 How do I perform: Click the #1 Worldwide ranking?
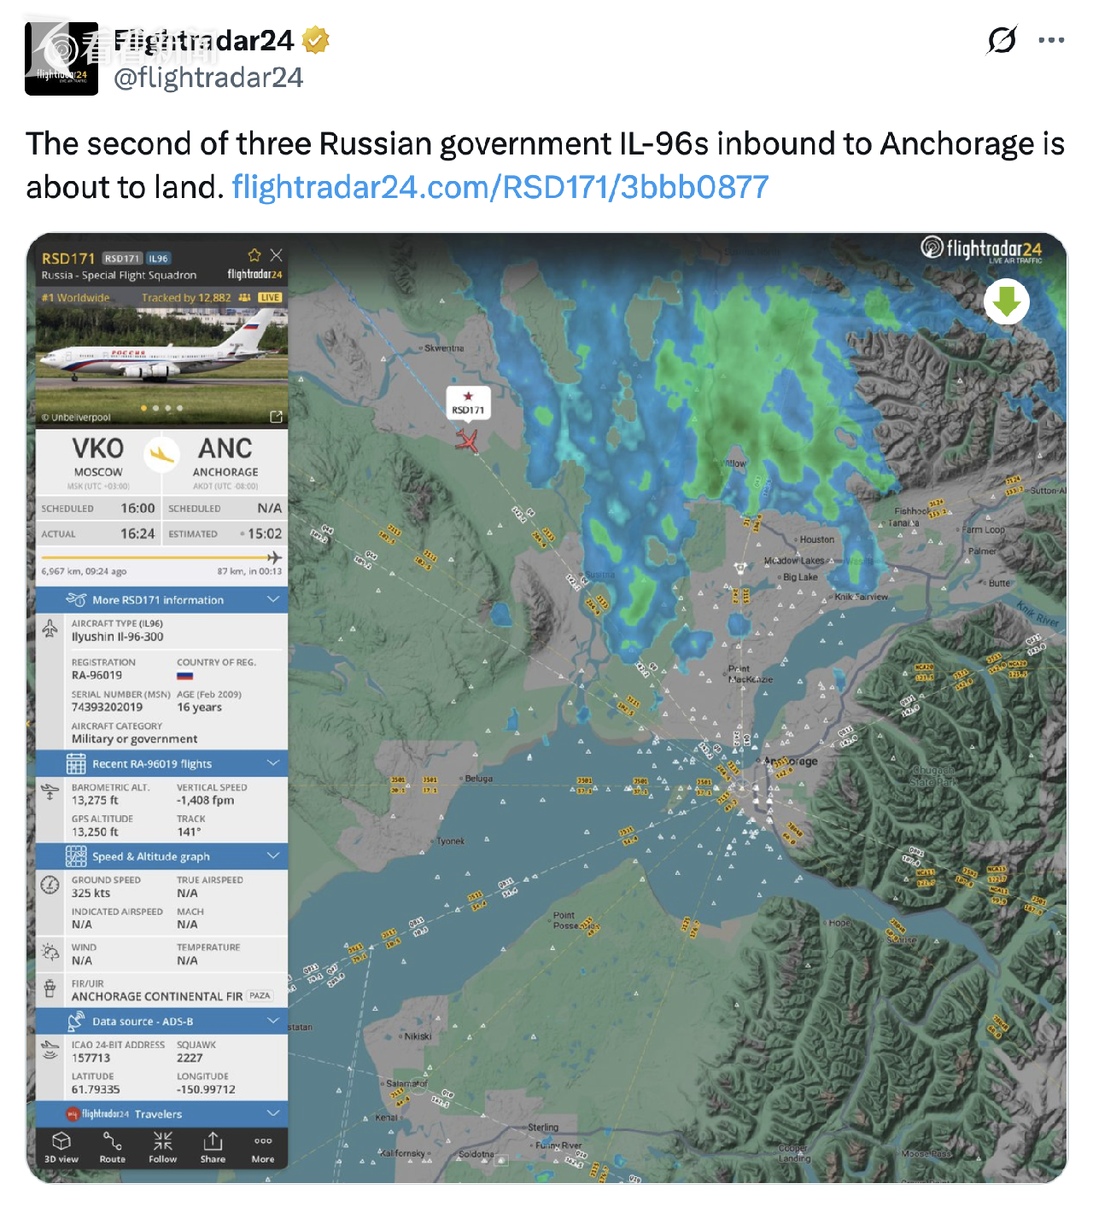pos(75,298)
